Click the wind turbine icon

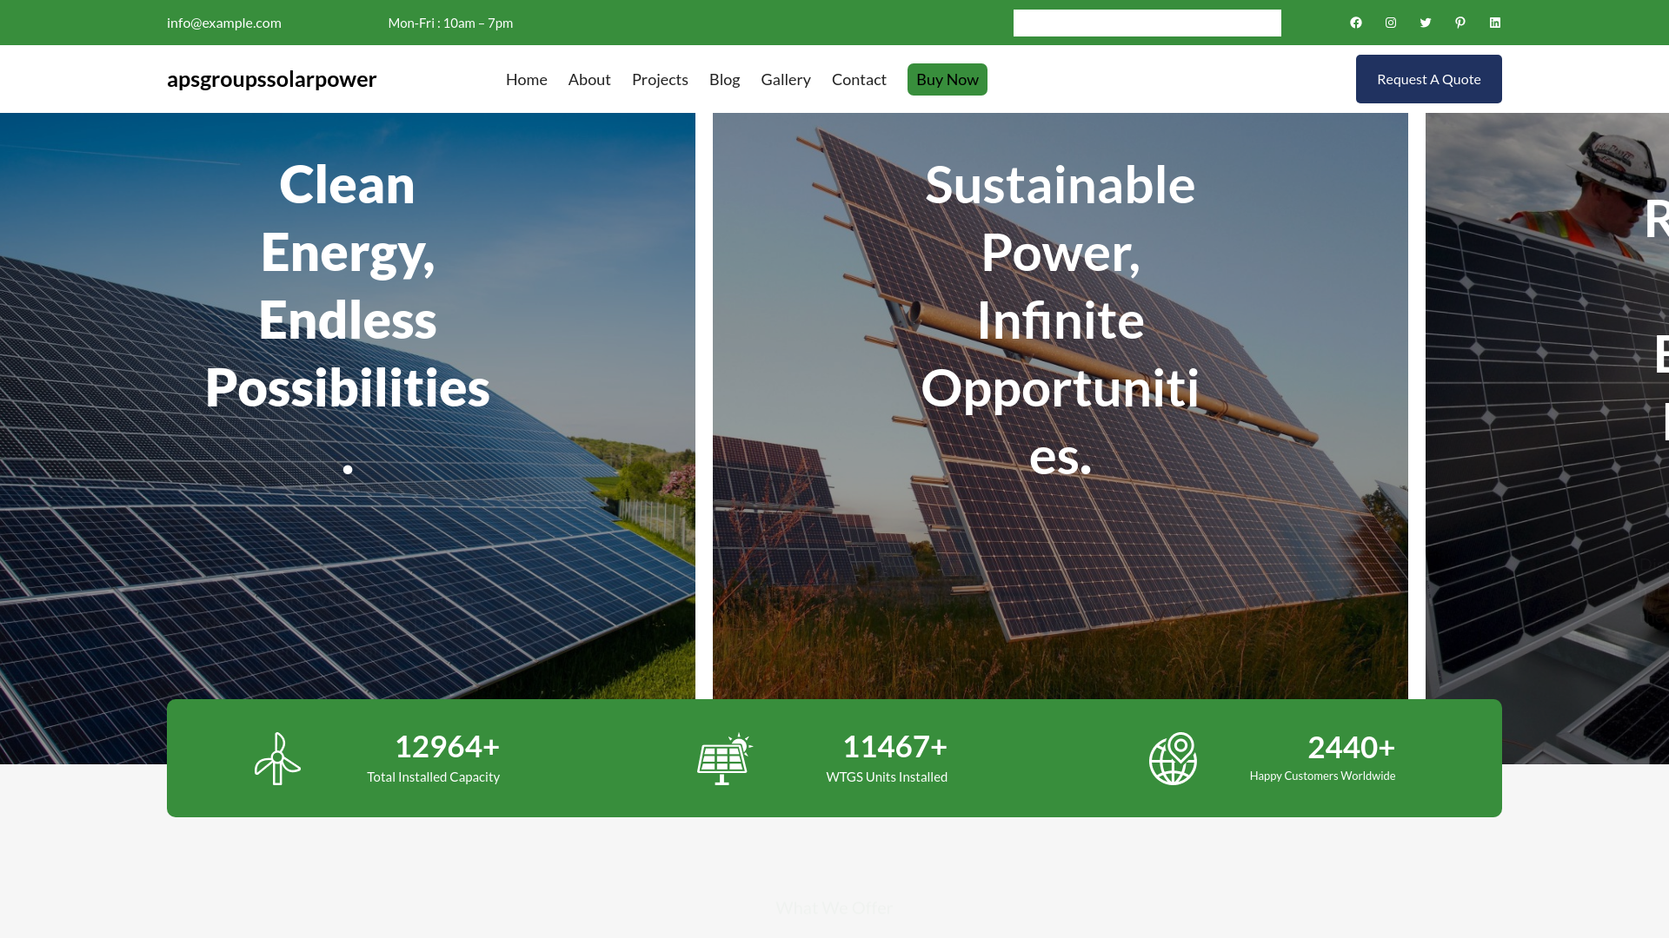coord(277,758)
